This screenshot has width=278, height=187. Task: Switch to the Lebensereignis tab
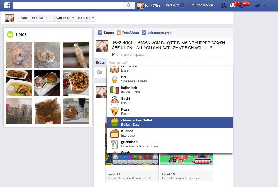click(x=157, y=33)
